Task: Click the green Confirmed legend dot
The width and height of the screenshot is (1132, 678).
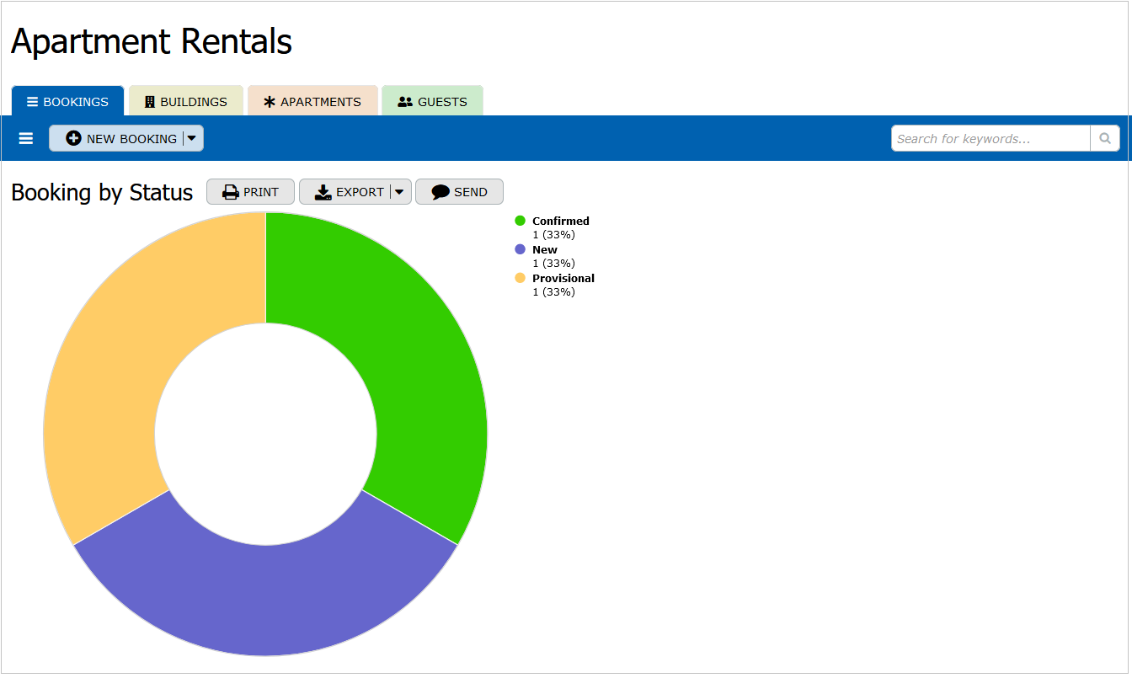Action: pos(520,221)
